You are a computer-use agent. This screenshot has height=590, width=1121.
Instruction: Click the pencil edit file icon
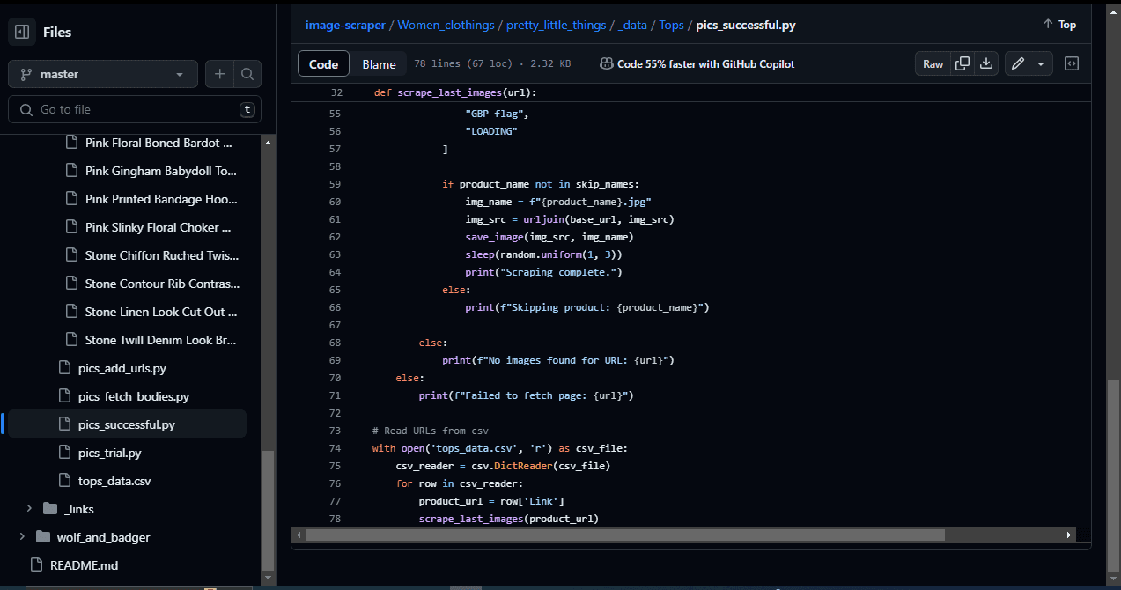pyautogui.click(x=1017, y=63)
